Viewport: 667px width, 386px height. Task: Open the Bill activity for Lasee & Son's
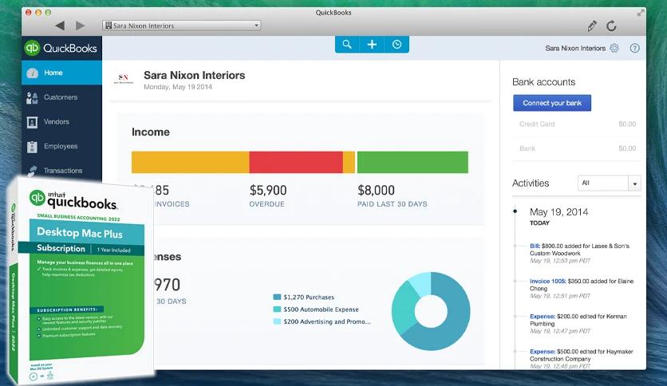pos(536,246)
